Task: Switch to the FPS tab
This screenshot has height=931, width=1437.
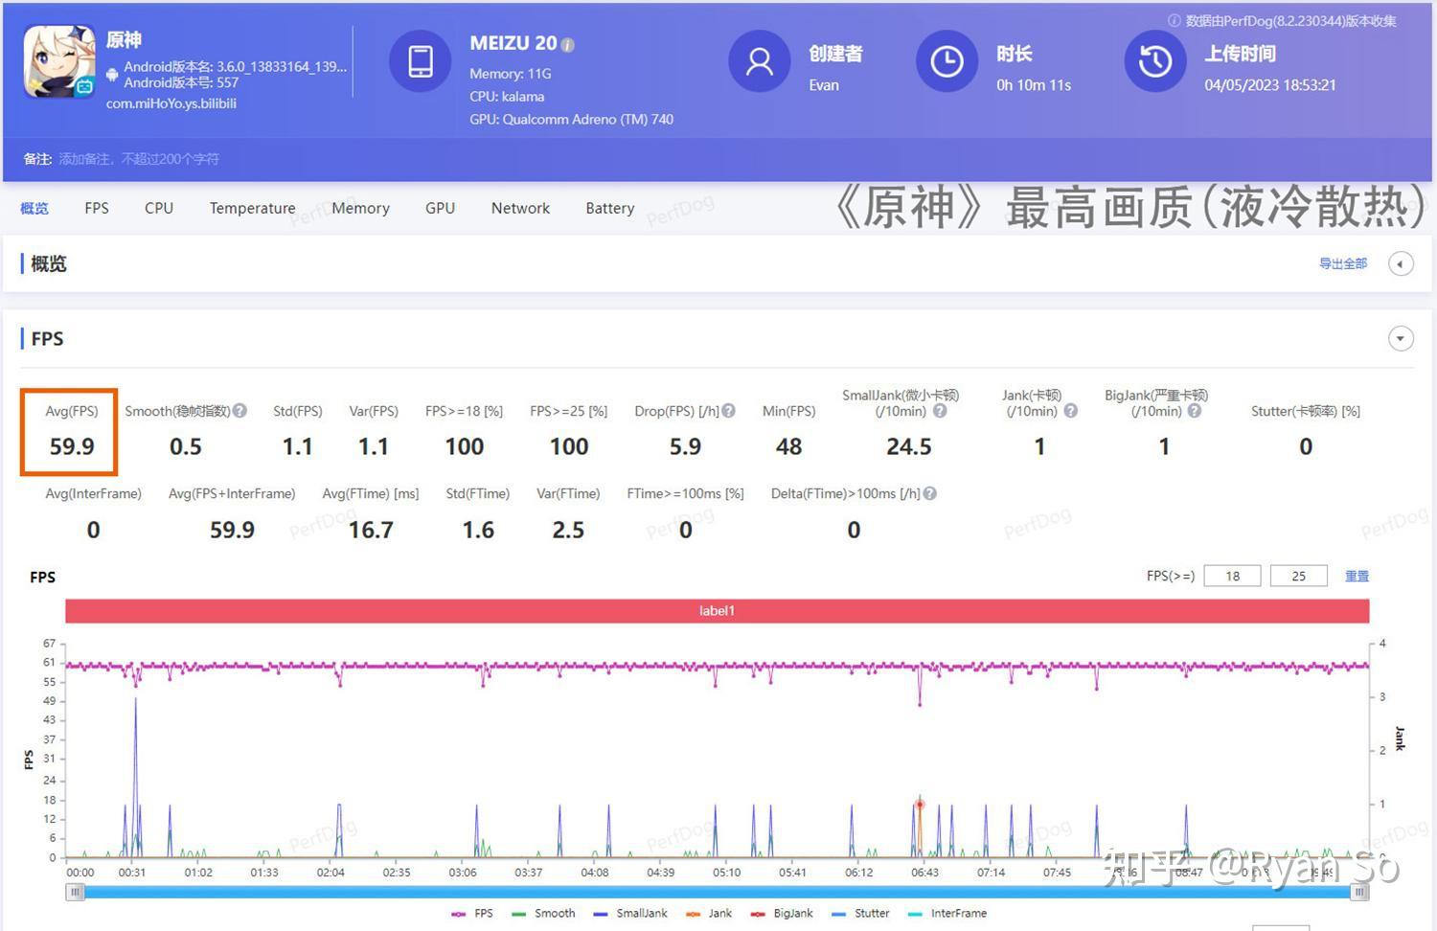Action: (x=97, y=208)
